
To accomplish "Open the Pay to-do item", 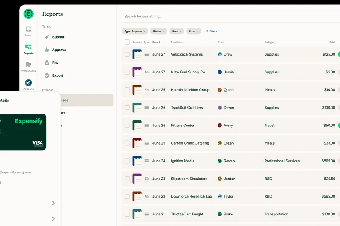I will pos(55,63).
